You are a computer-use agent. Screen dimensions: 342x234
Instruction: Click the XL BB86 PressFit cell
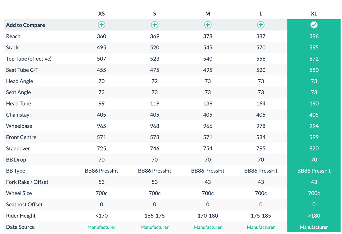point(314,171)
